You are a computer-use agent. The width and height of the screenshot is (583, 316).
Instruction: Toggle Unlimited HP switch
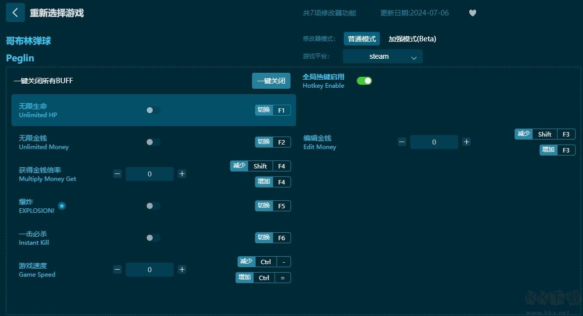153,110
